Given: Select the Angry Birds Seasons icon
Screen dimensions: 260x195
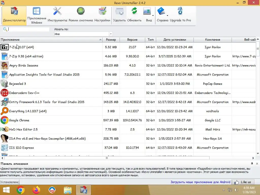Looking at the screenshot, I should (x=5, y=66).
